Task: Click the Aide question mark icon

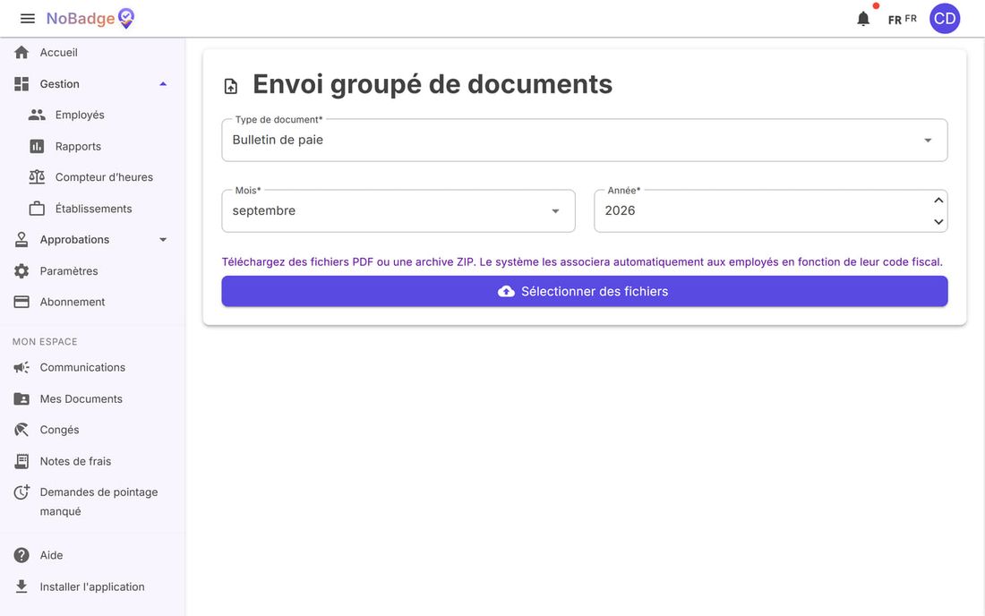Action: (21, 555)
